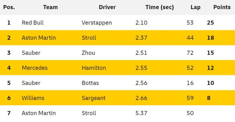Click the Time (sec) column header
This screenshot has width=235, height=122.
pos(160,7)
